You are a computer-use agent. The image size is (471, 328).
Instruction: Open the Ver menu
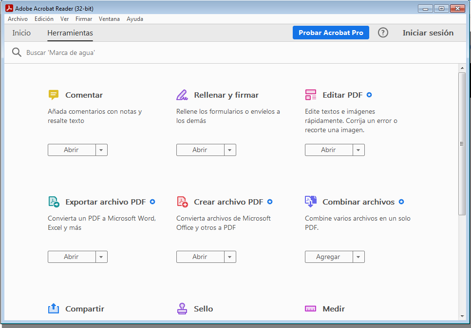pos(65,19)
